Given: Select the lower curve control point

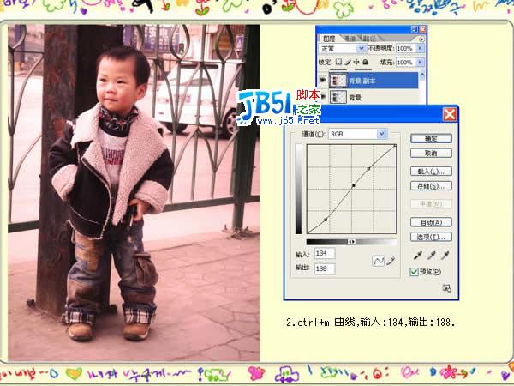Looking at the screenshot, I should point(326,220).
